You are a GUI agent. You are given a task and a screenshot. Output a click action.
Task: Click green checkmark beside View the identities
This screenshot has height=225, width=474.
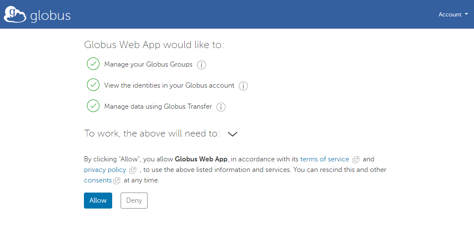point(93,85)
